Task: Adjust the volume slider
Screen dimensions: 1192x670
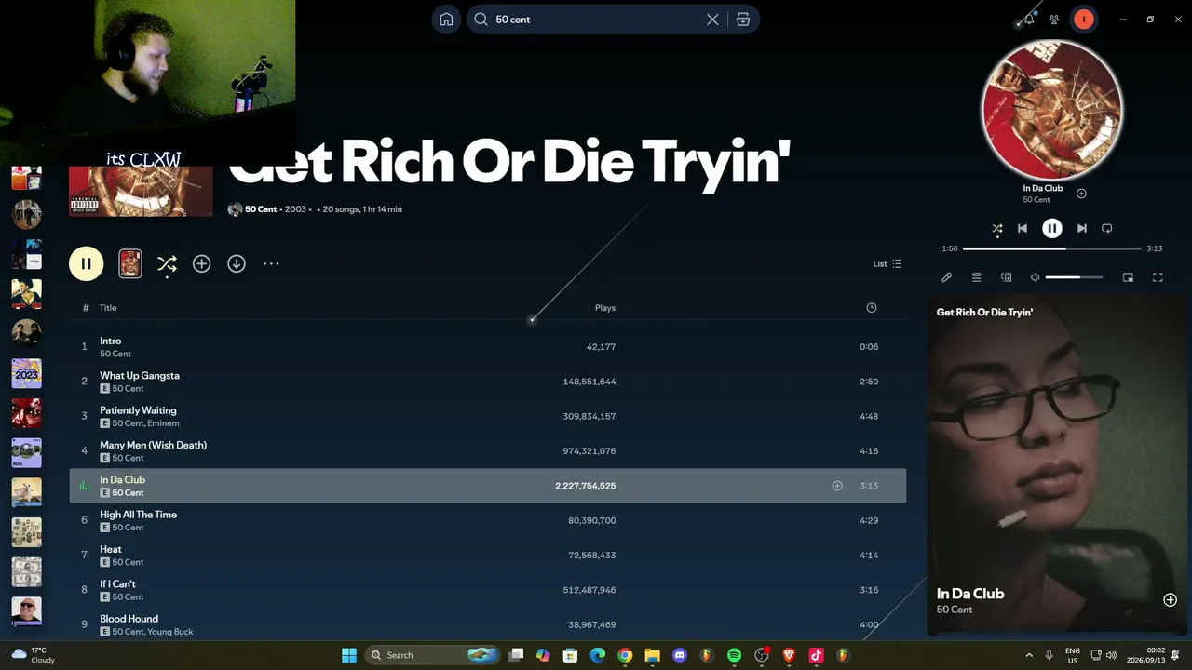Action: tap(1074, 277)
